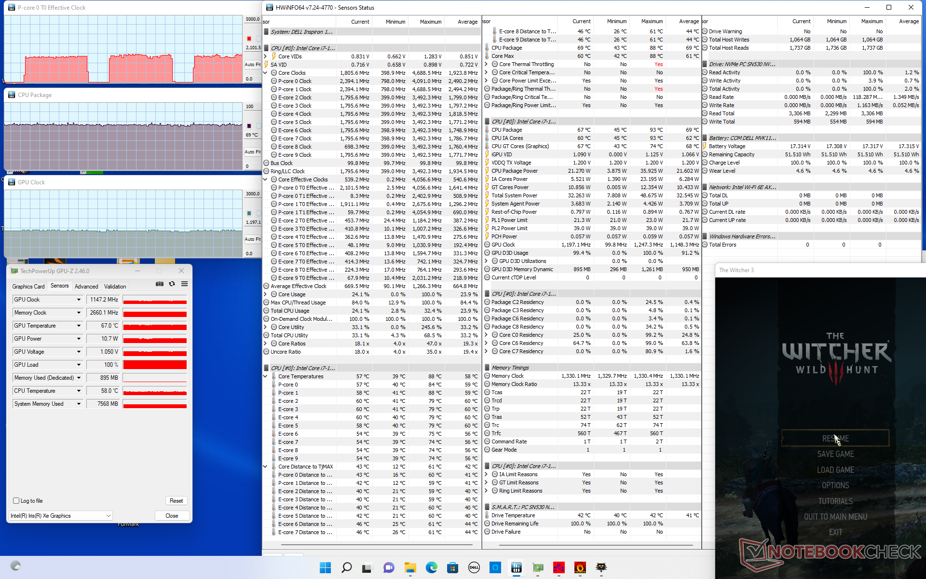
Task: Click Auto Fit in CPU Package graph window
Action: pos(252,152)
